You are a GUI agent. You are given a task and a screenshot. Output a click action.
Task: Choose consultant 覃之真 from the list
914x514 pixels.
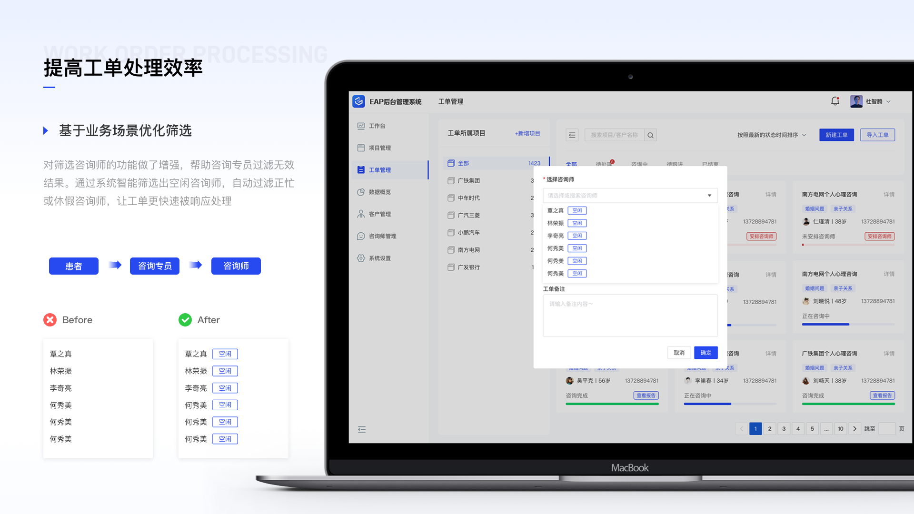click(x=630, y=210)
